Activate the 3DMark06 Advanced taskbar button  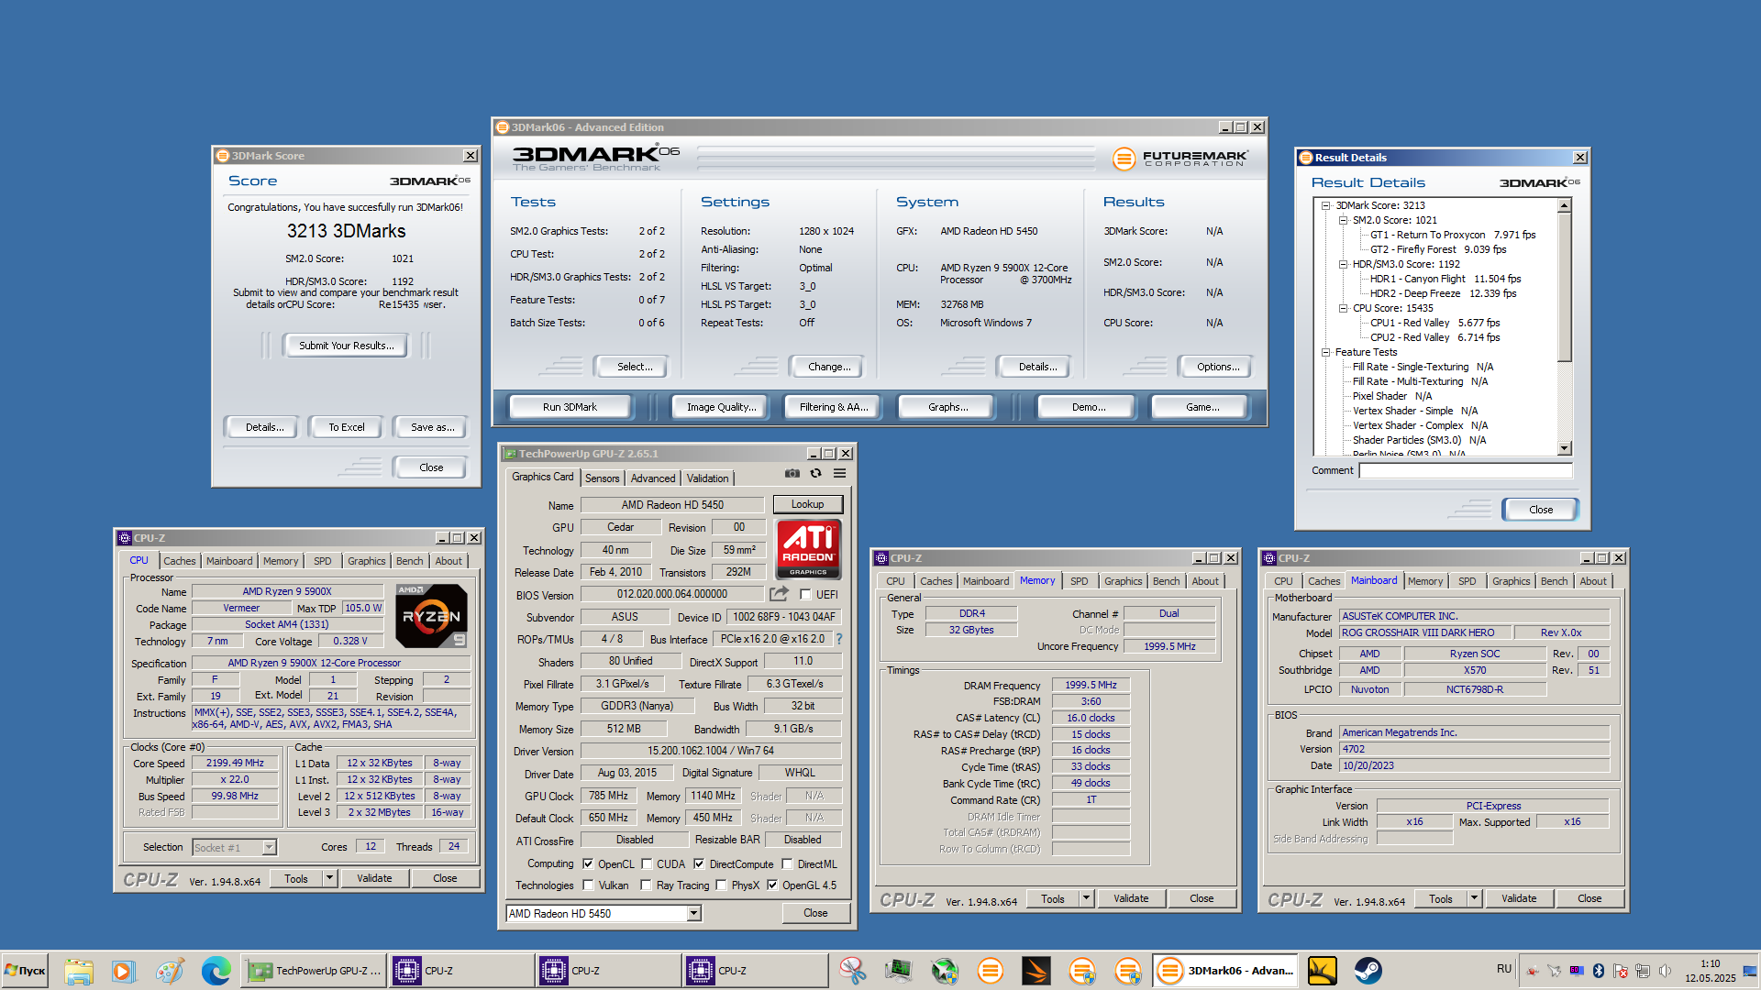(1225, 970)
